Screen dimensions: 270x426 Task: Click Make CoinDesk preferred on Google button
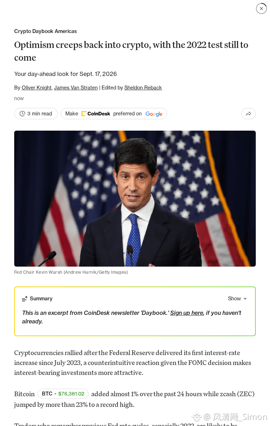coord(114,114)
